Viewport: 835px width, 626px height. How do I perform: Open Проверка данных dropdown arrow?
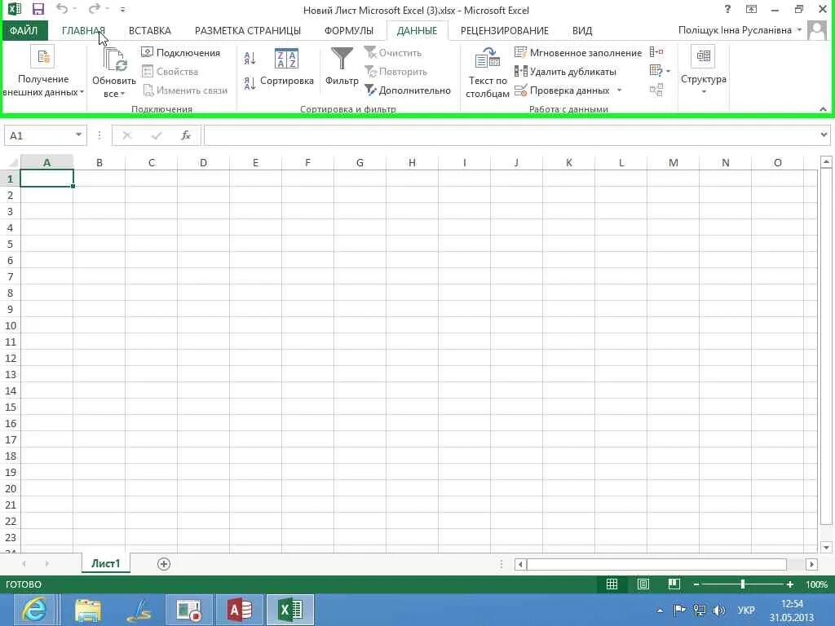tap(620, 90)
